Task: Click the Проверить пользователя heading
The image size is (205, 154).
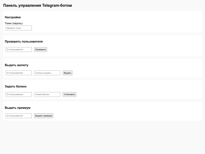Action: click(x=24, y=41)
